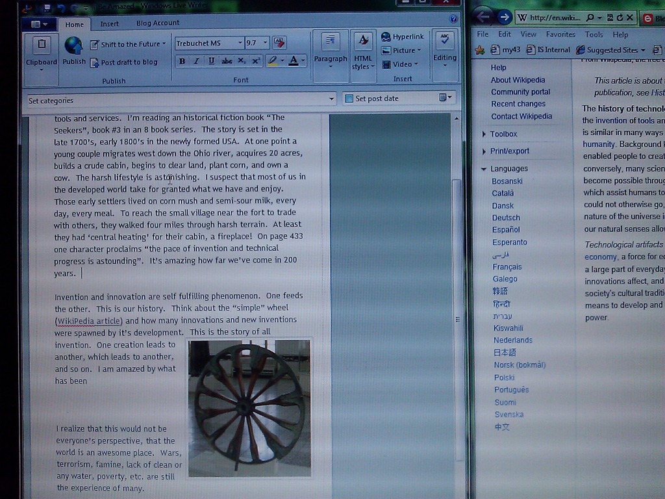The image size is (665, 499).
Task: Enable the Set post date checkbox
Action: coord(349,99)
